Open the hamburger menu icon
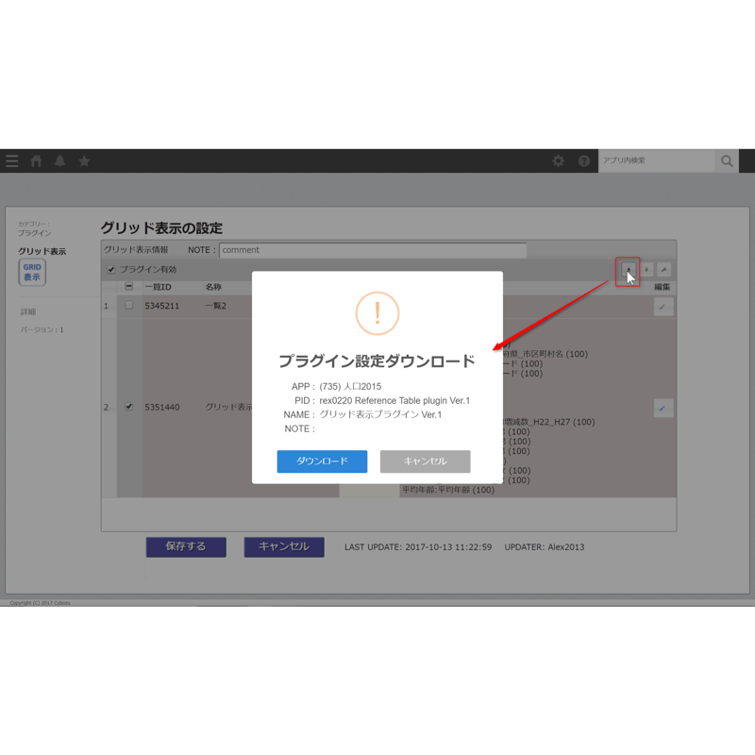The image size is (755, 755). (12, 160)
